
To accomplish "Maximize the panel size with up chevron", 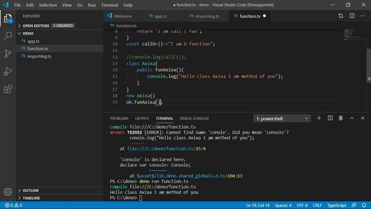I will [352, 118].
